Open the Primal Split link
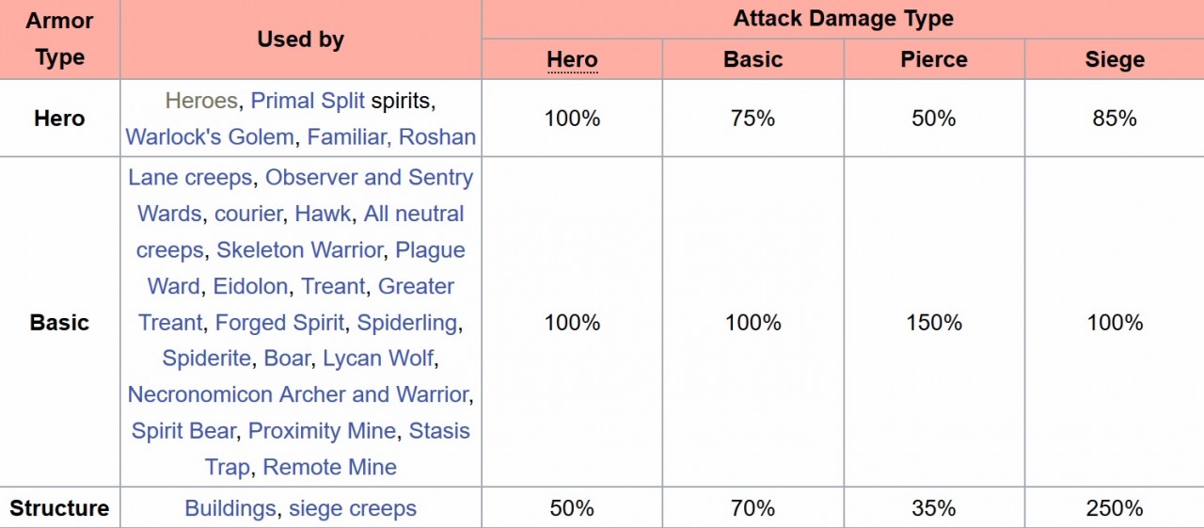Viewport: 1204px width, 528px height. (308, 101)
